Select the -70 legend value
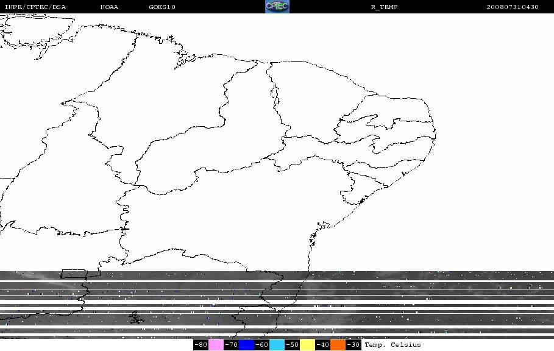Screen dimensions: 554x351 [231, 345]
